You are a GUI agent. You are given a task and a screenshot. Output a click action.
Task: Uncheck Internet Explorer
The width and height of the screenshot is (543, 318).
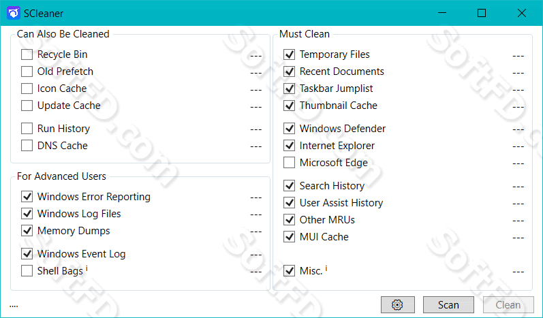pyautogui.click(x=289, y=145)
